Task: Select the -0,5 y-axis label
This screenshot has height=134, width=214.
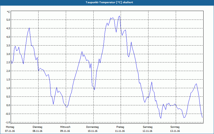Action: [x=8, y=114]
